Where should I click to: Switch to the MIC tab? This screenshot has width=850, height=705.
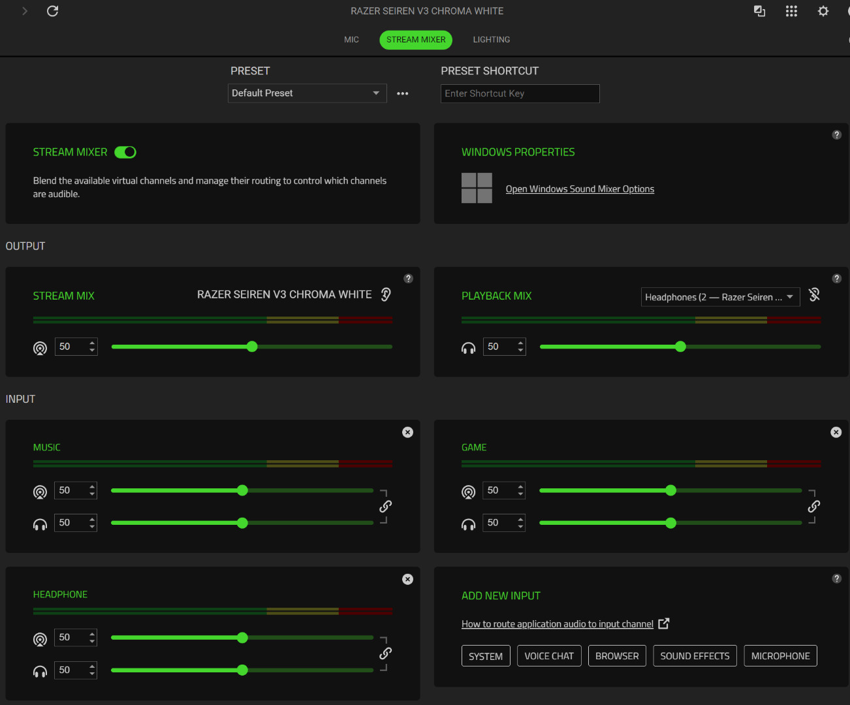pyautogui.click(x=351, y=40)
